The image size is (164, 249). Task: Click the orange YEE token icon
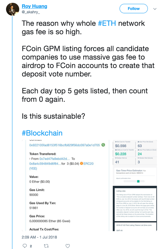[81, 163]
